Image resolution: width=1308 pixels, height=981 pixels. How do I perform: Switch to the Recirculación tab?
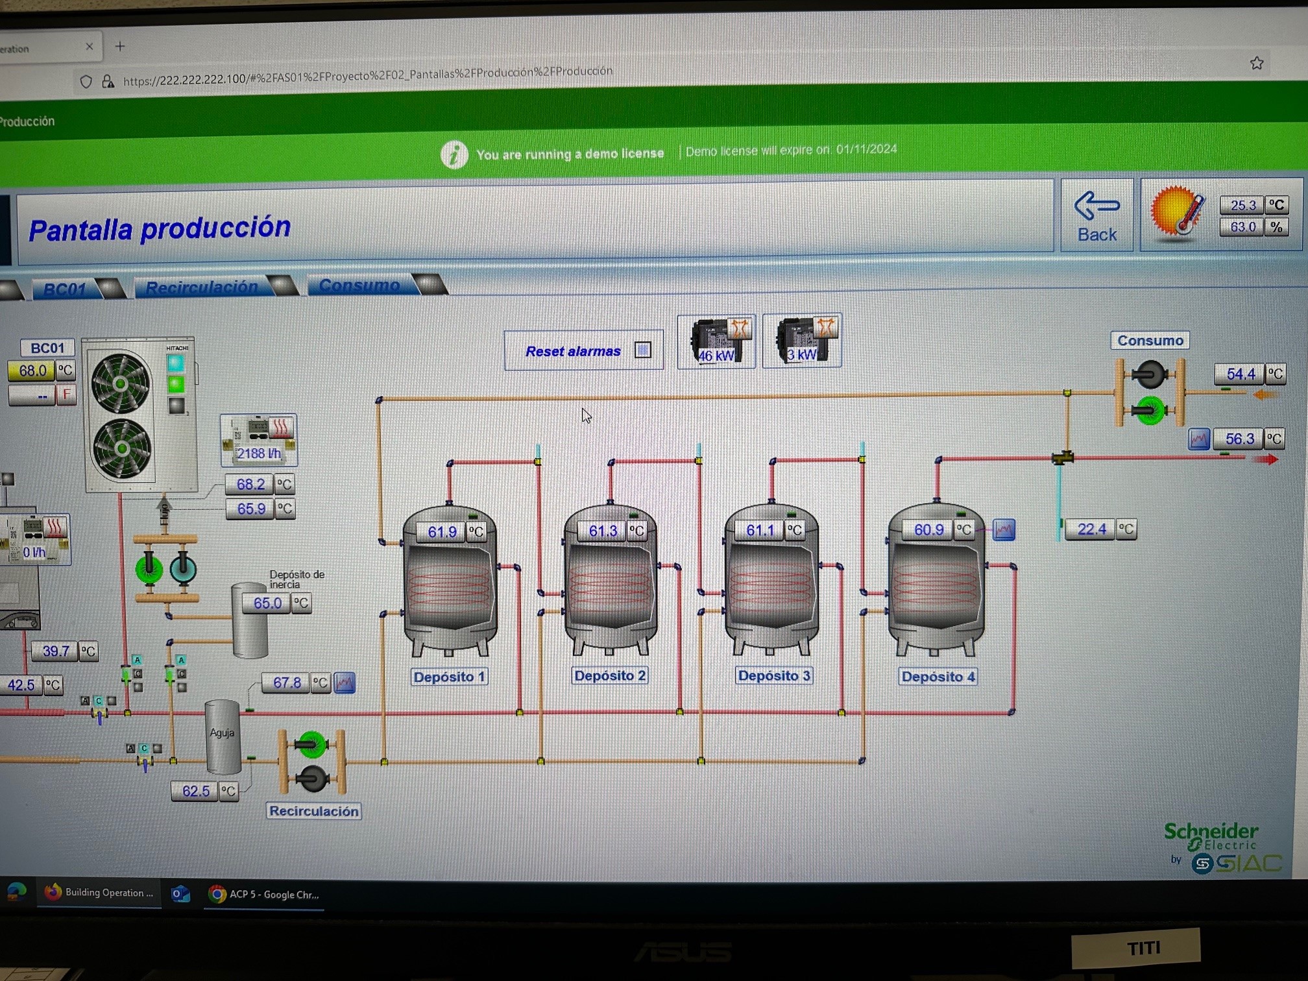202,287
